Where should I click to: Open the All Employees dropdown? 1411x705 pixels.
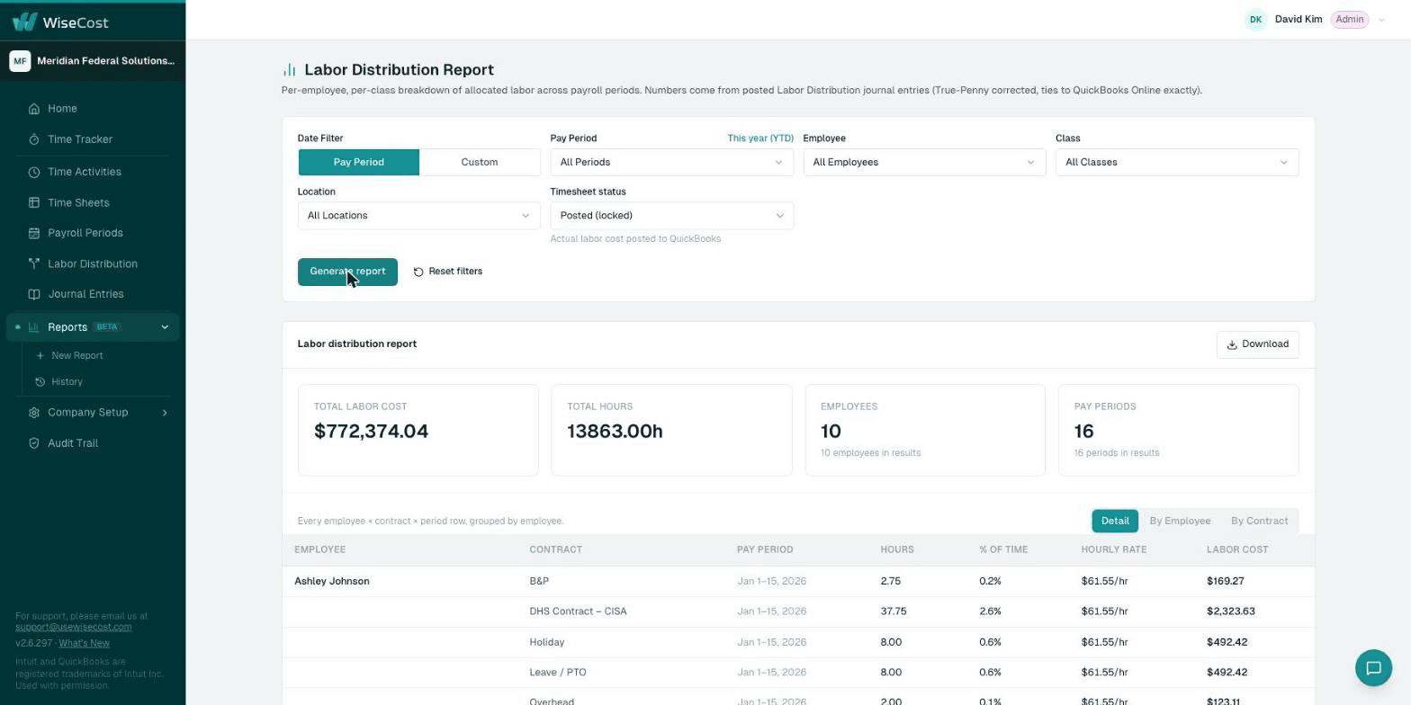click(924, 163)
